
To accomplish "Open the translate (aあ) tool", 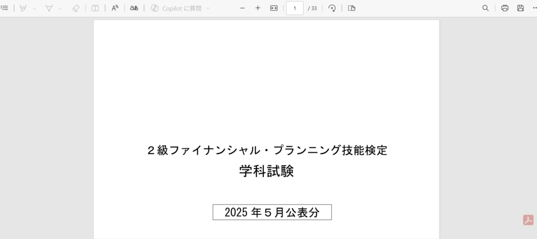I will (x=134, y=8).
